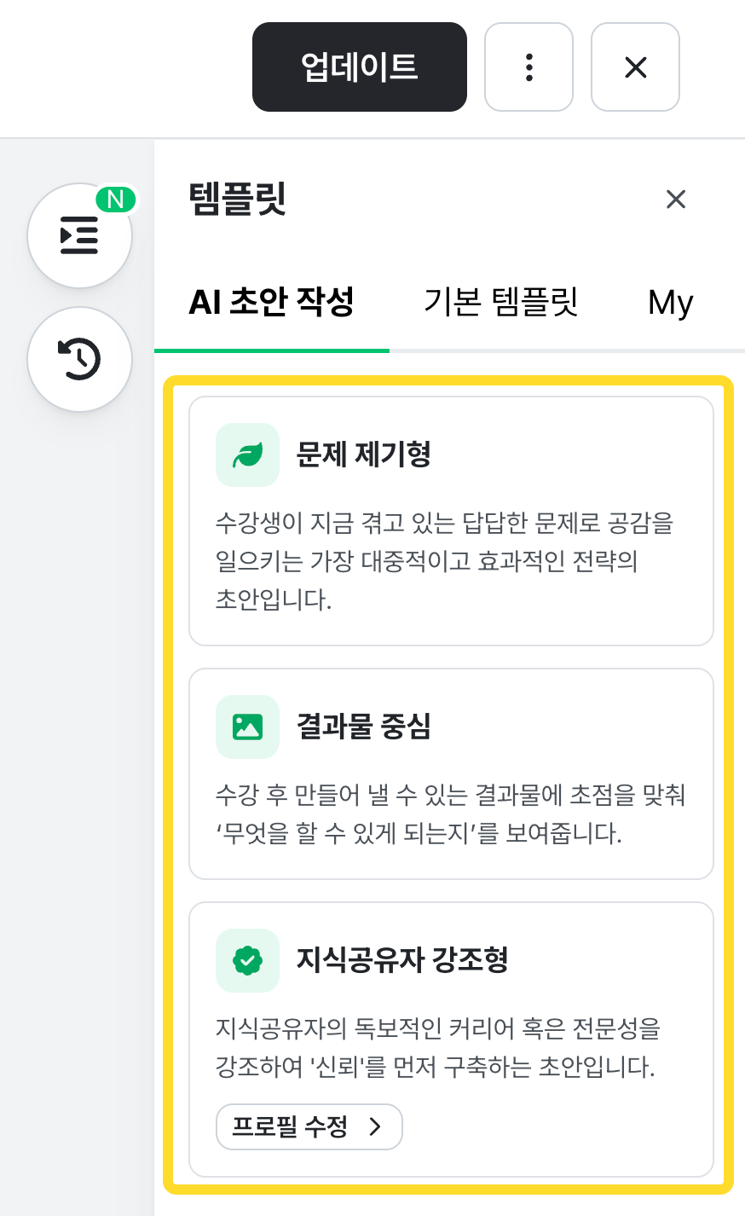Click the image icon for 결과물 중심
The image size is (745, 1216).
tap(247, 727)
